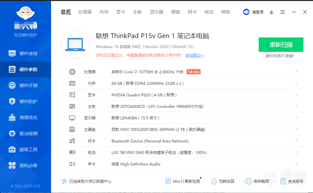Click the 显卡 graphics card icon
The image size is (313, 193).
72,95
